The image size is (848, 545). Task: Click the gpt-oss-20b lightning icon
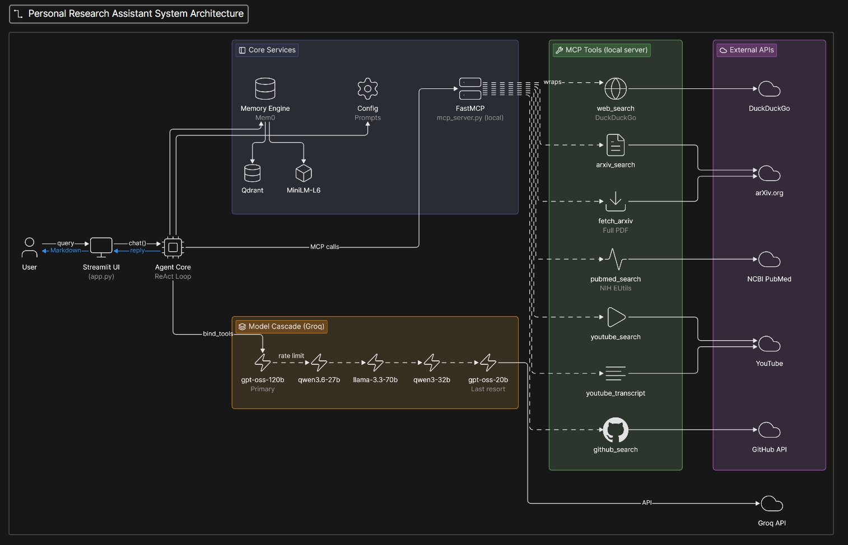click(488, 363)
